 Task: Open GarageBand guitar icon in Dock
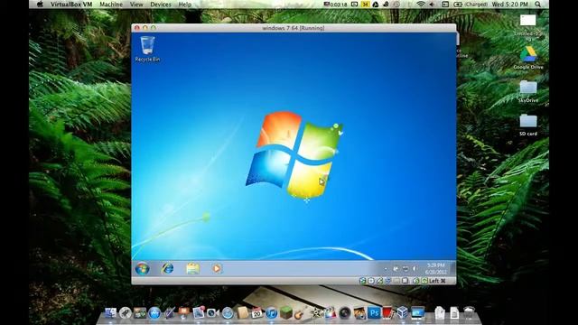(299, 313)
